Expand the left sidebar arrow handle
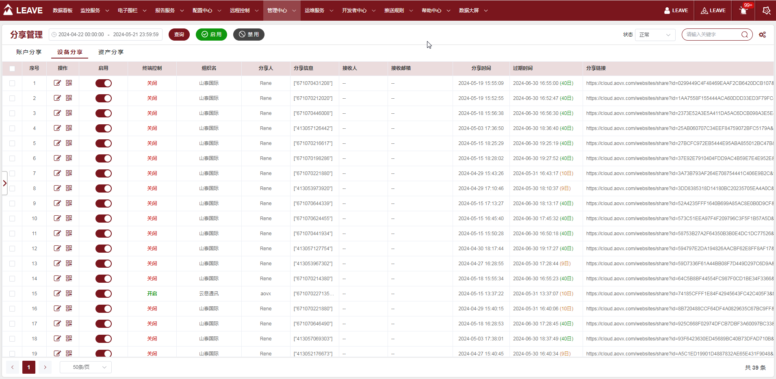This screenshot has height=379, width=776. 4,183
